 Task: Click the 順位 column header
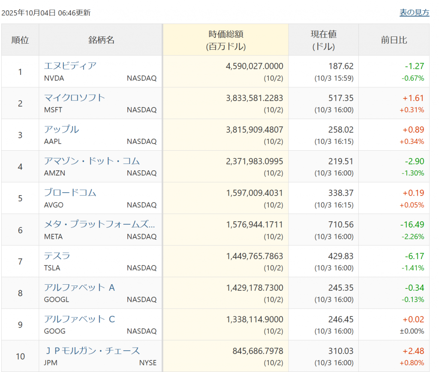20,40
